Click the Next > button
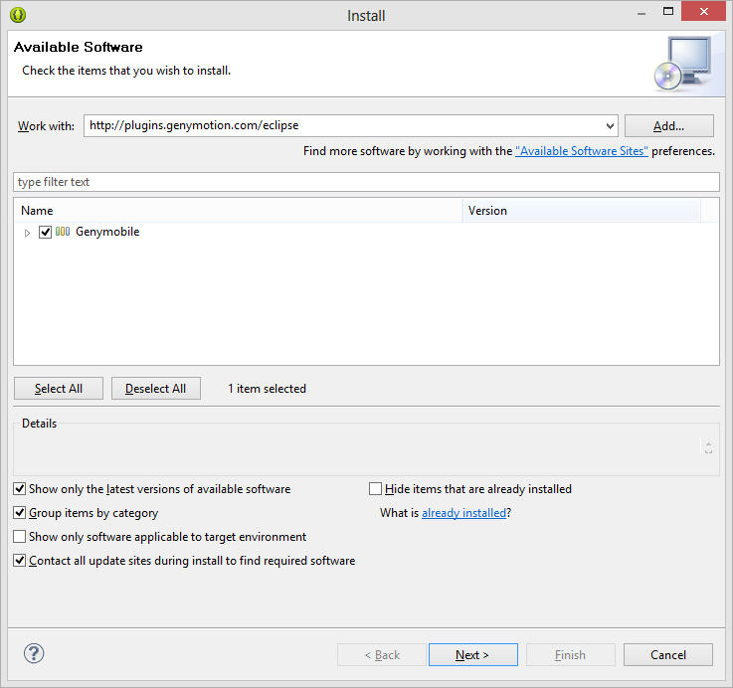The width and height of the screenshot is (733, 688). (x=473, y=655)
